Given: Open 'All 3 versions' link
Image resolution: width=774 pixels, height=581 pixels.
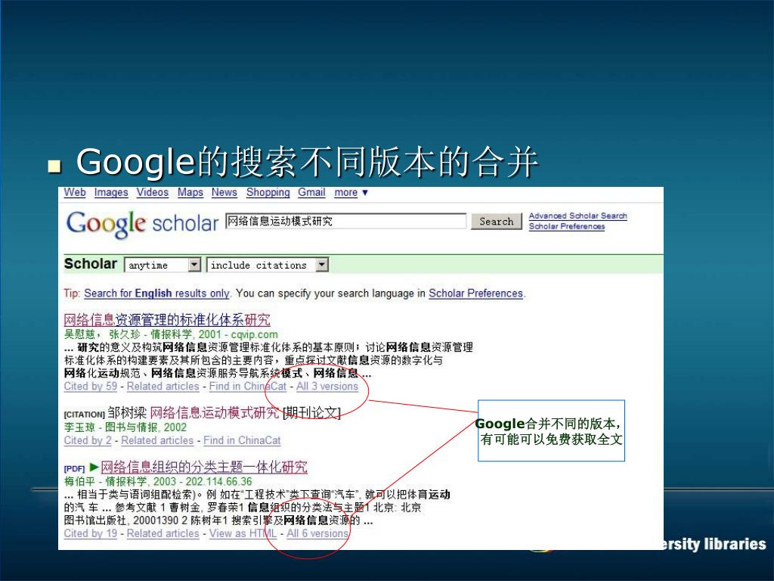Looking at the screenshot, I should tap(327, 387).
